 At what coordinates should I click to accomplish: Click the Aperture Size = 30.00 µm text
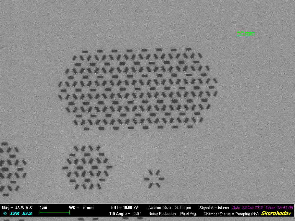coord(169,207)
